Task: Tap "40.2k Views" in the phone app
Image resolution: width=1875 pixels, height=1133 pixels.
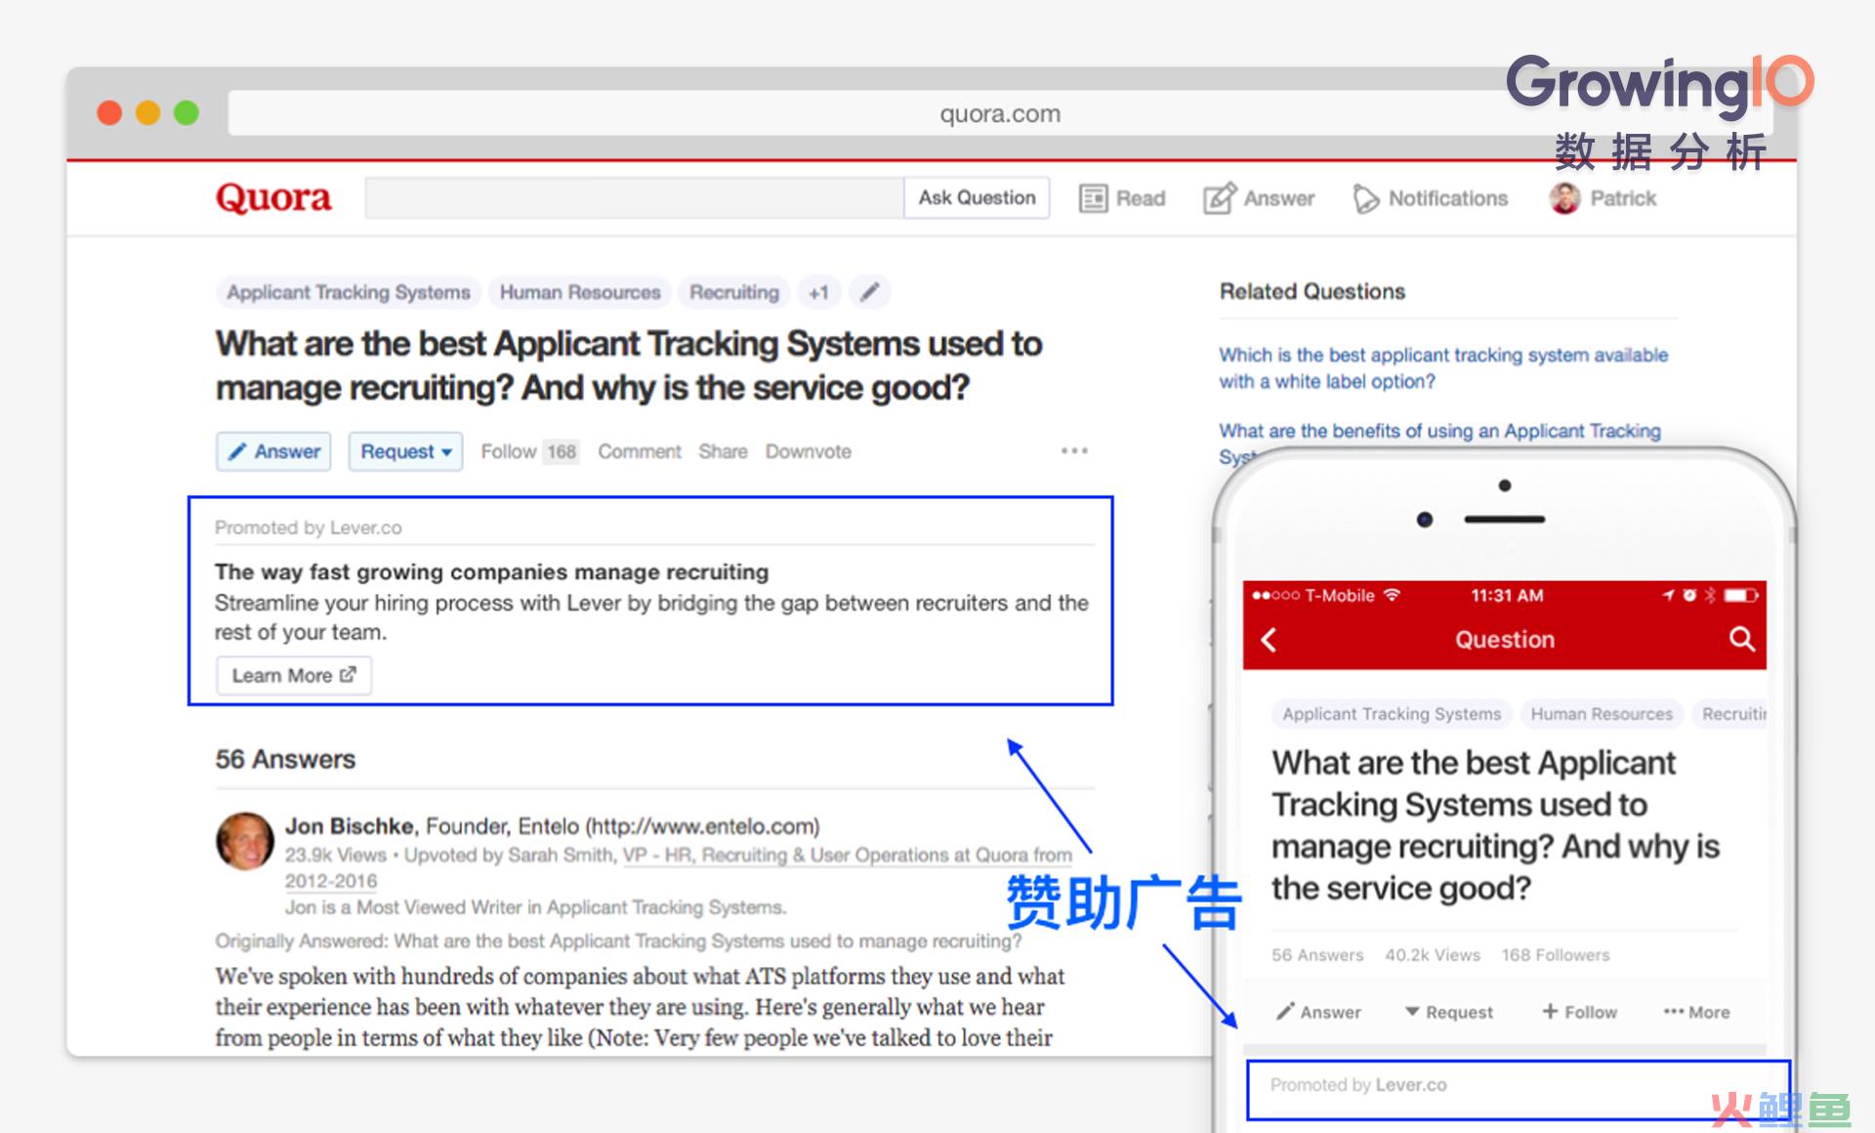Action: [x=1433, y=954]
